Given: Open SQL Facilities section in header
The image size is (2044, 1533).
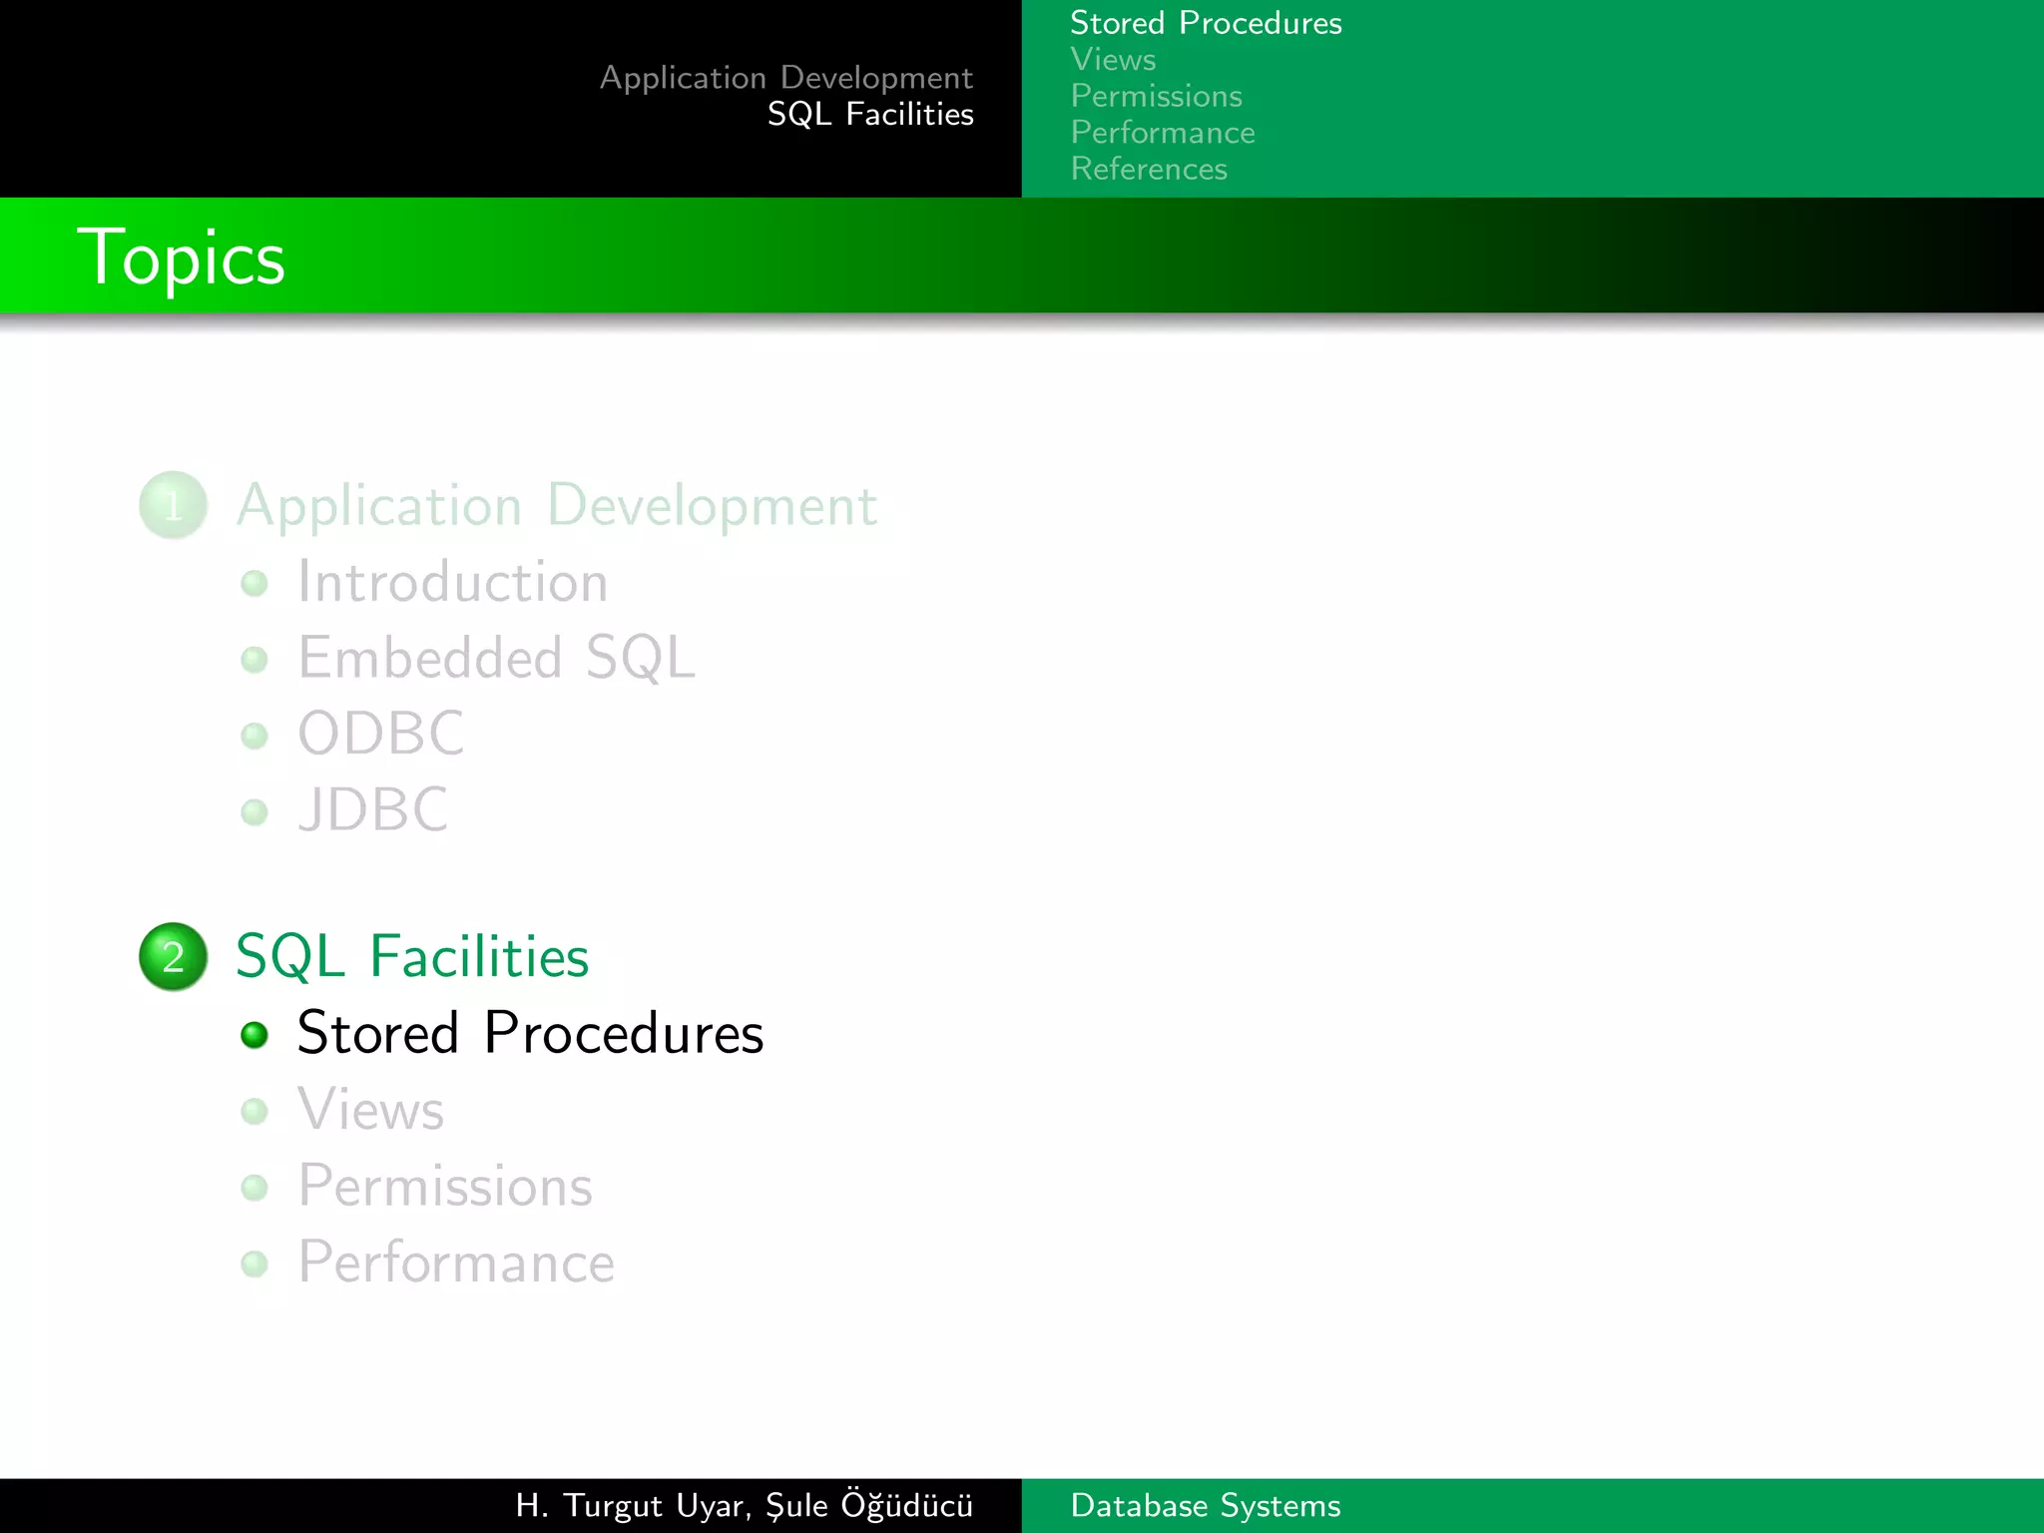Looking at the screenshot, I should [870, 114].
